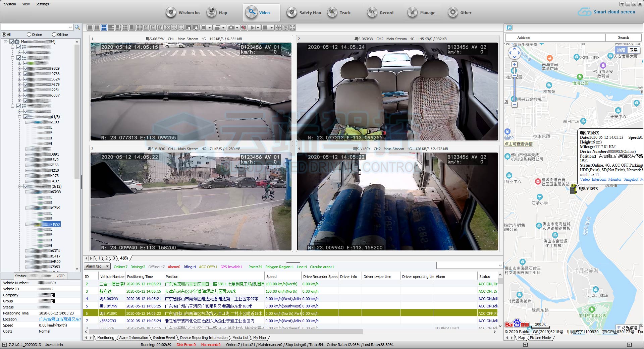Open the Settings menu
This screenshot has width=644, height=349.
point(42,4)
